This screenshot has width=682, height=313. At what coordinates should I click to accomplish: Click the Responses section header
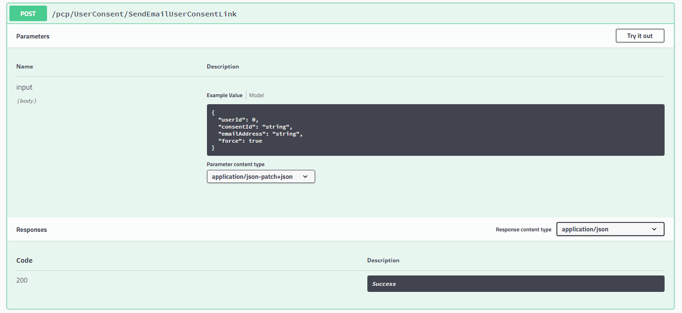tap(32, 230)
